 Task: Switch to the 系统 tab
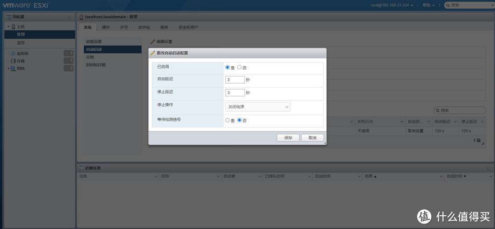click(x=88, y=27)
